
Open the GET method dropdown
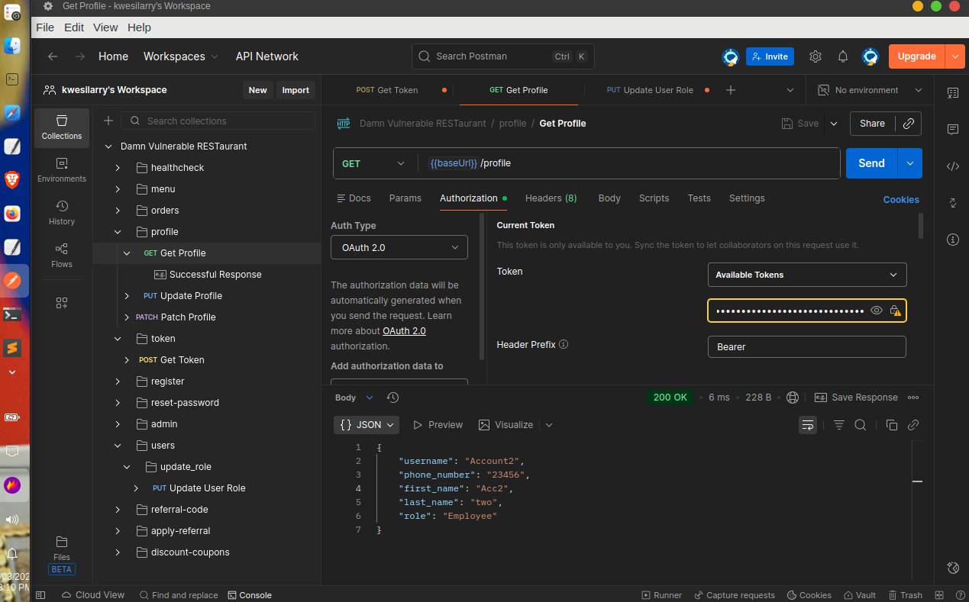tap(374, 163)
